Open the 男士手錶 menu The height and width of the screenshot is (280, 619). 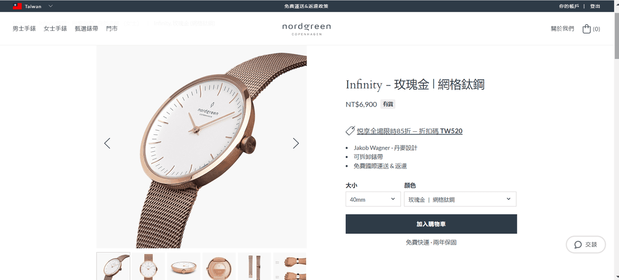click(x=24, y=29)
